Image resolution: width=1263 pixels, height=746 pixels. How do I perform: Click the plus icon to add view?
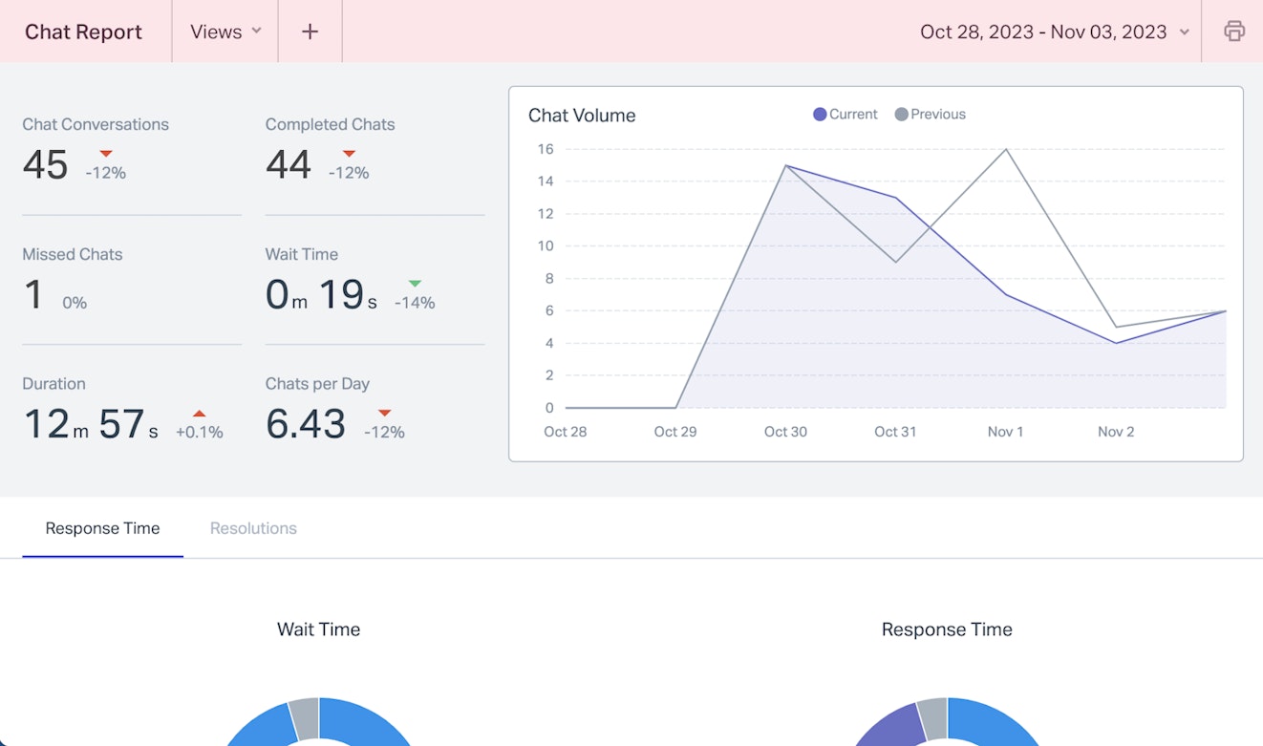click(310, 32)
